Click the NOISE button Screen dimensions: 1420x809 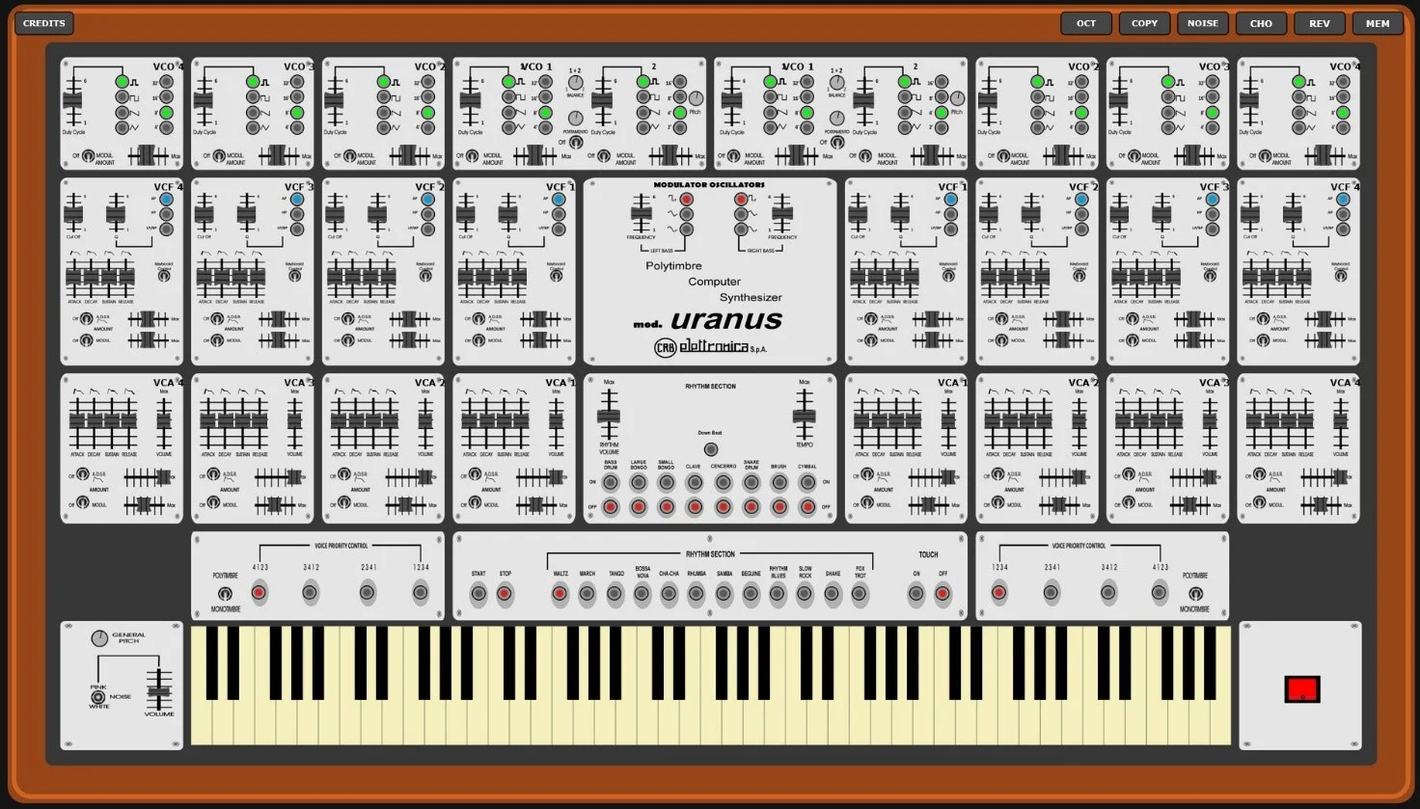1203,23
